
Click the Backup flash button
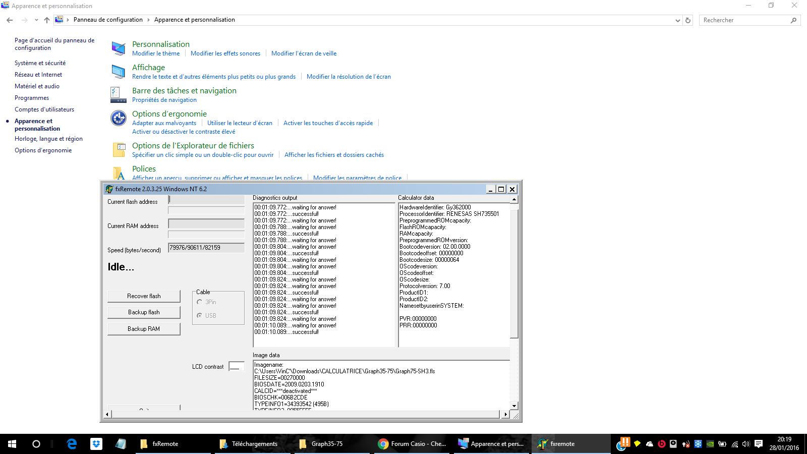(x=144, y=312)
